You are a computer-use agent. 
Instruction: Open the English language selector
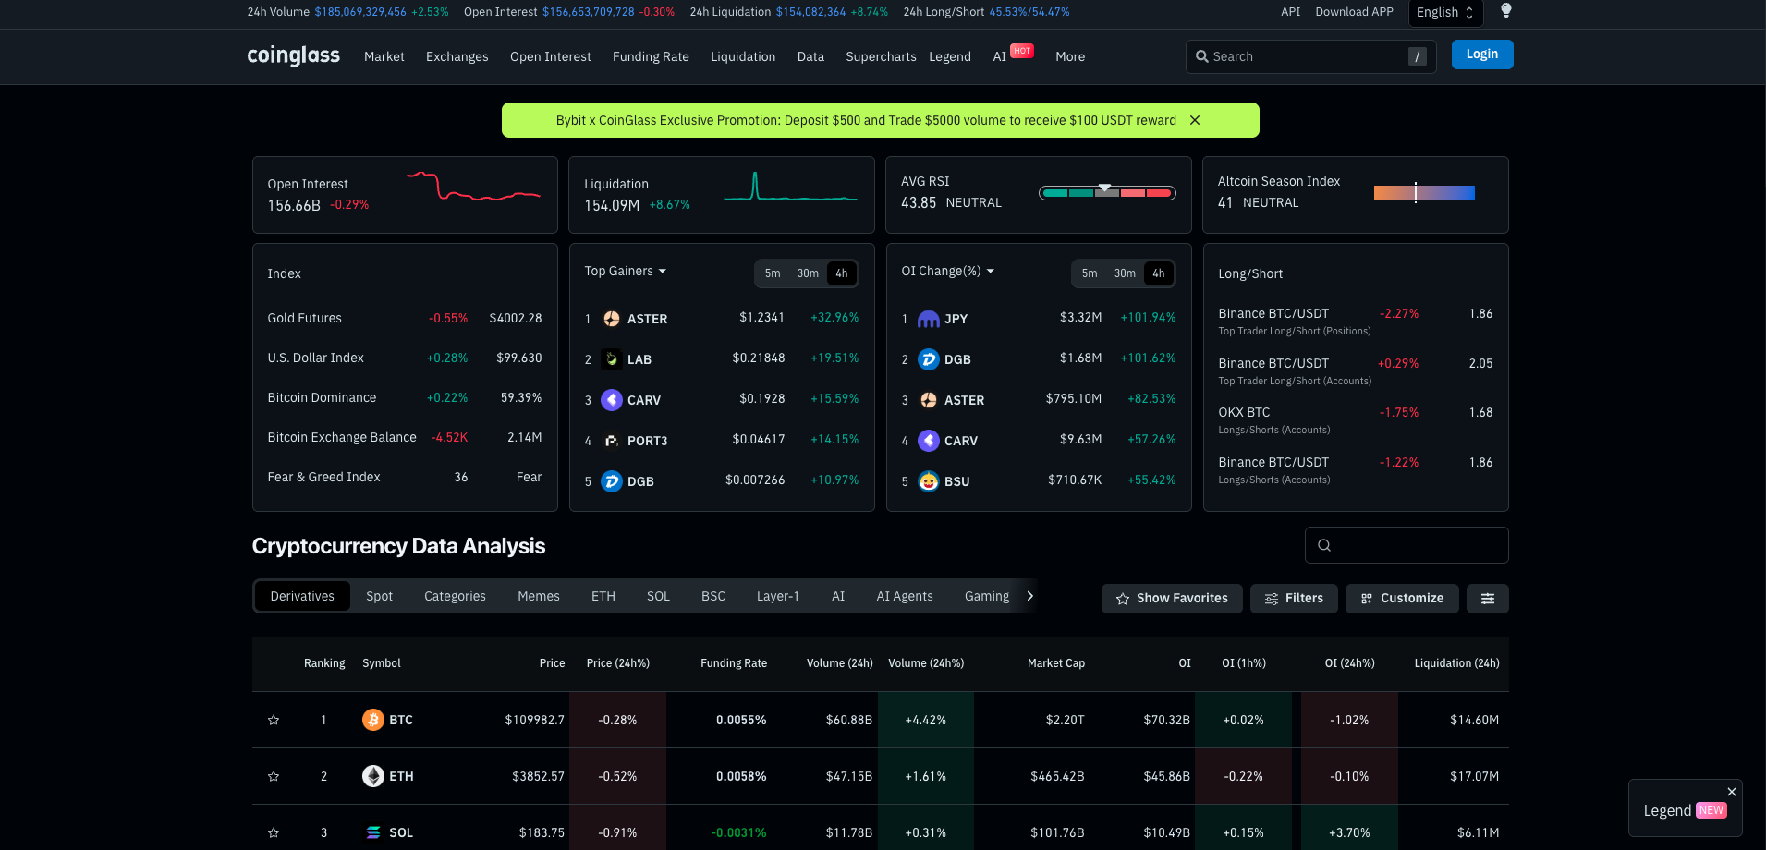pos(1446,13)
